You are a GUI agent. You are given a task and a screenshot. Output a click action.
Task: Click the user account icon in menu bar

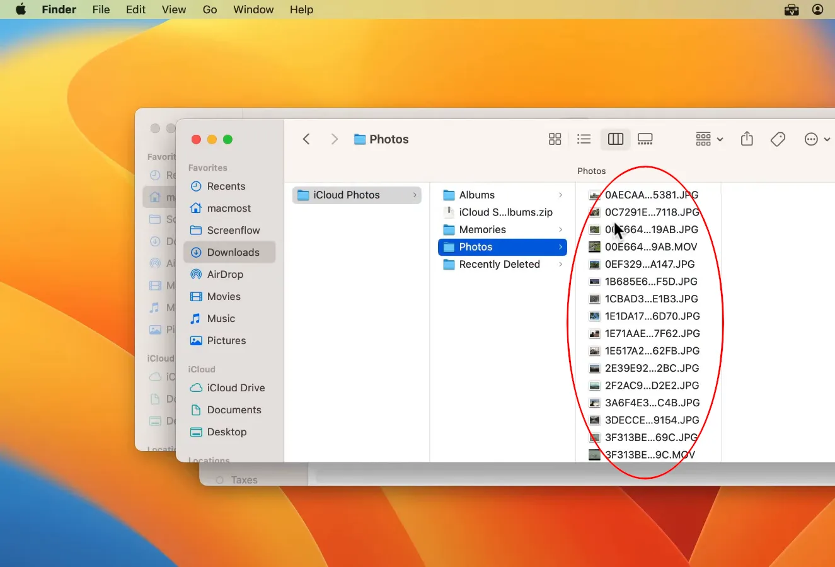pos(817,9)
